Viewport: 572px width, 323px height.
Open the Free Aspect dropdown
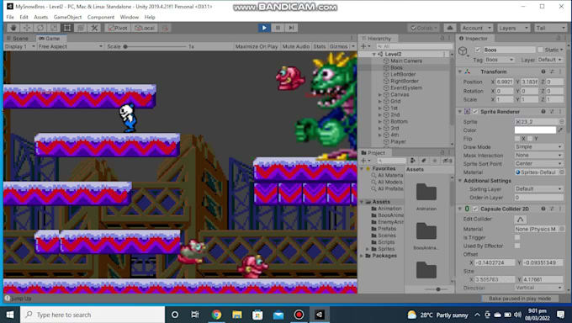(71, 46)
